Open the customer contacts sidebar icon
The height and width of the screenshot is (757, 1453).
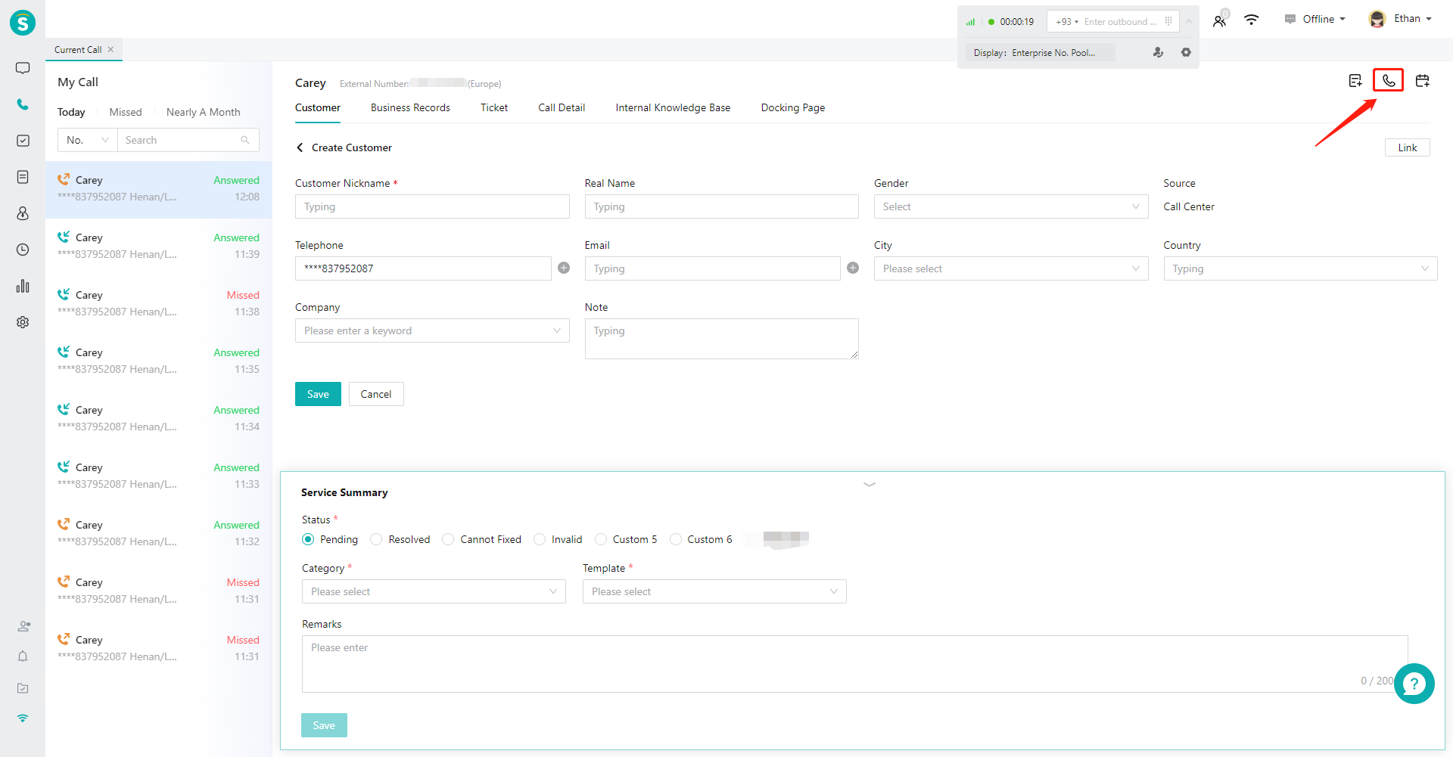(23, 213)
